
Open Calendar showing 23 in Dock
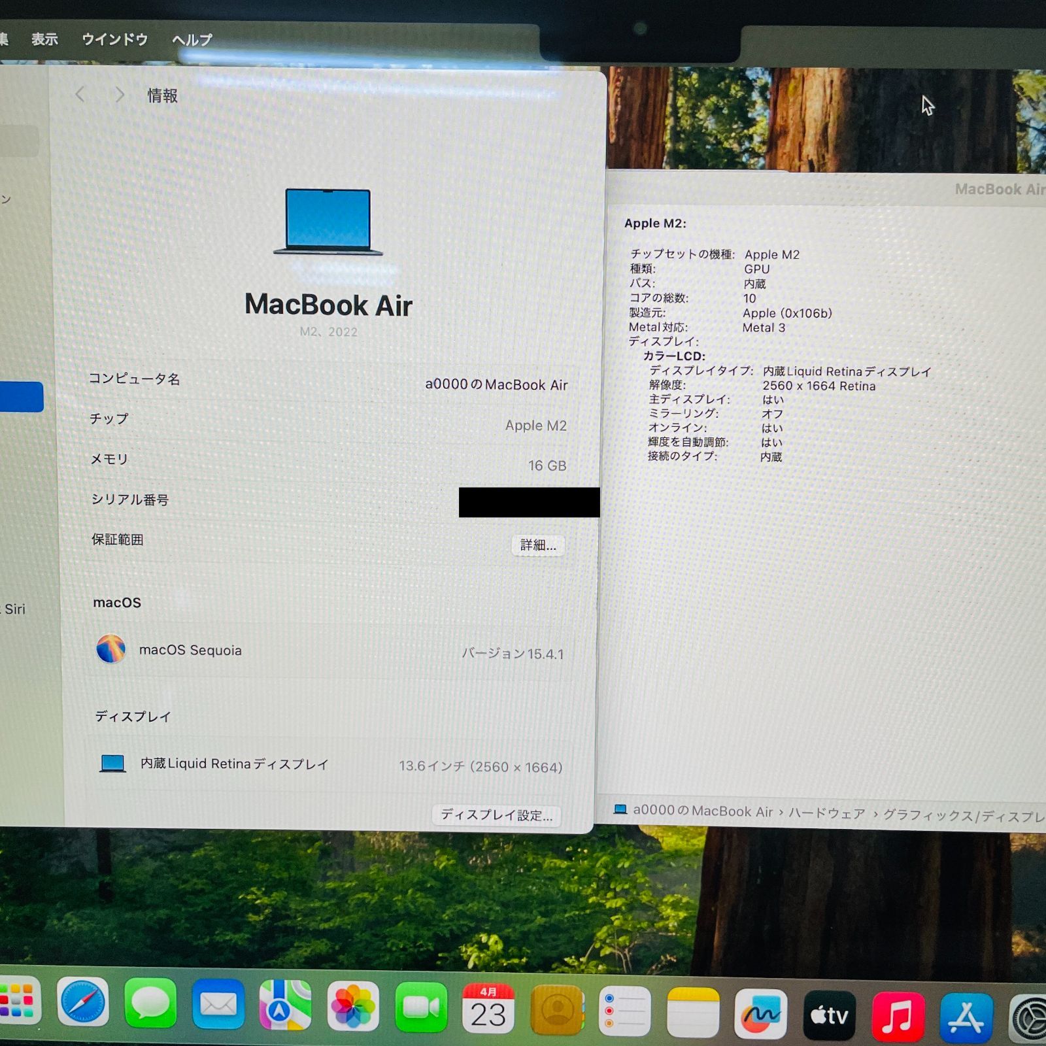pos(488,1009)
